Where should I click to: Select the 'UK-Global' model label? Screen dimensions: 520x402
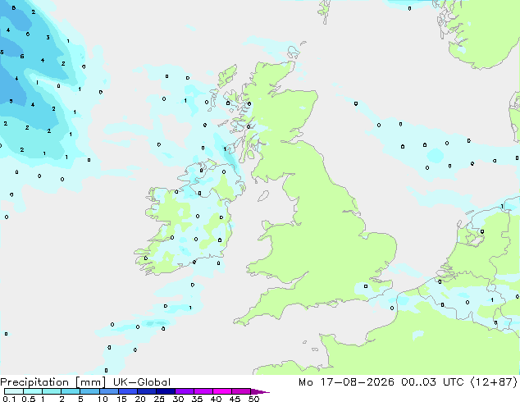pos(142,382)
